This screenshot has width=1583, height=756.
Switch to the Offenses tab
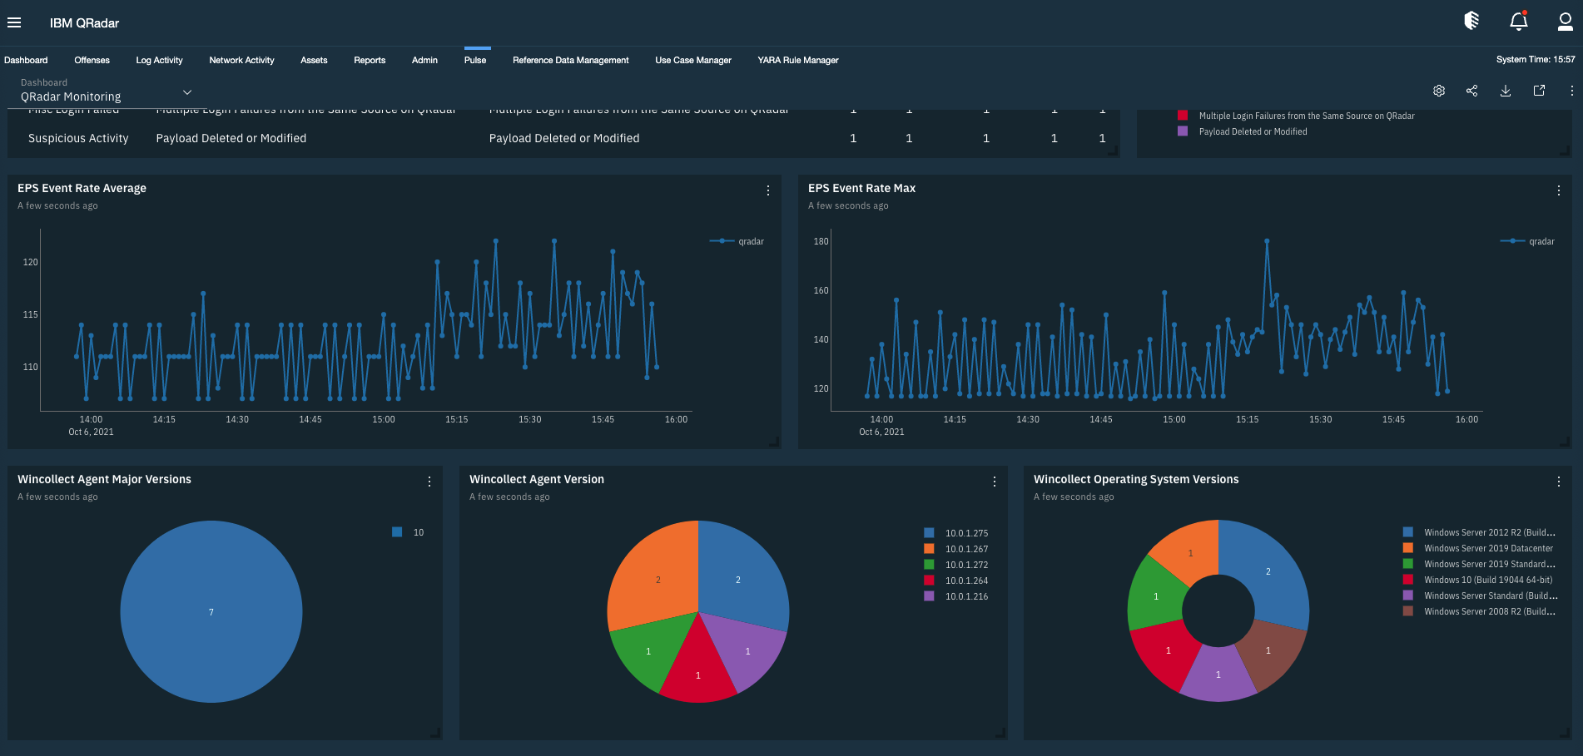(92, 60)
